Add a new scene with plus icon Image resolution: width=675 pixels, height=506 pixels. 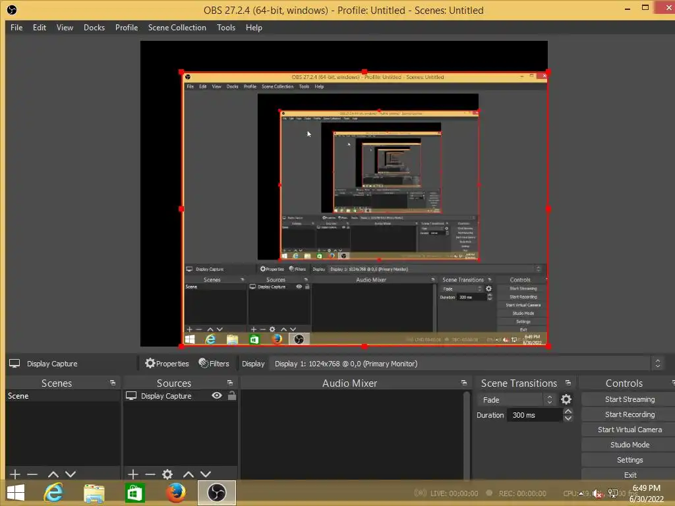15,474
